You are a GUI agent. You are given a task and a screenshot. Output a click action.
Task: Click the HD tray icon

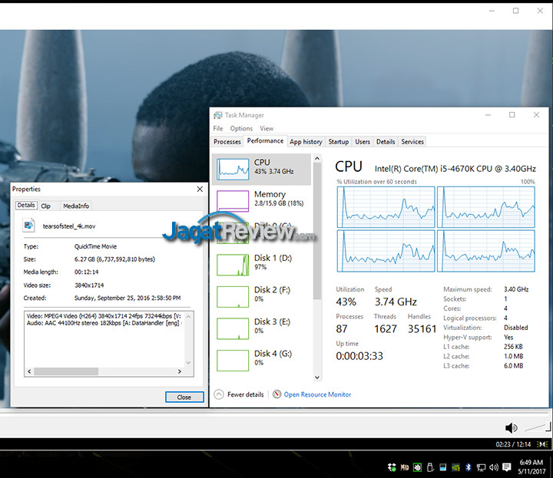click(405, 467)
